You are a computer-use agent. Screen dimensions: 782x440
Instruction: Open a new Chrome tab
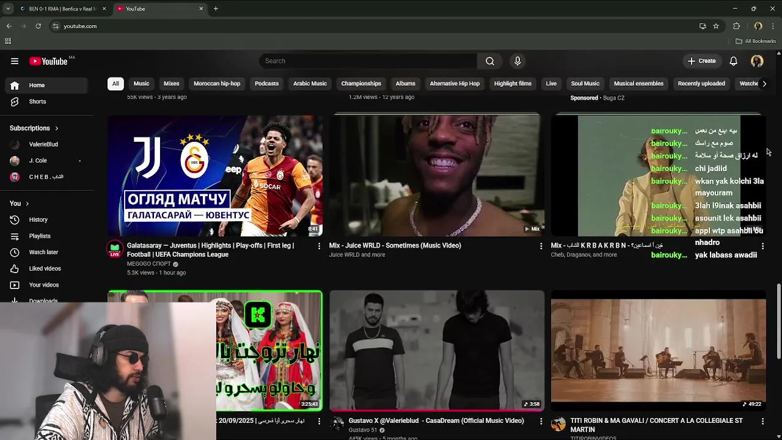pyautogui.click(x=216, y=9)
